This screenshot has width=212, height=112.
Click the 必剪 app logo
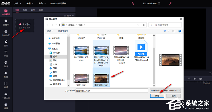point(6,3)
